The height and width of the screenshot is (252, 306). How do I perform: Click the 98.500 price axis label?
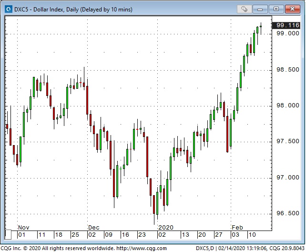288,70
